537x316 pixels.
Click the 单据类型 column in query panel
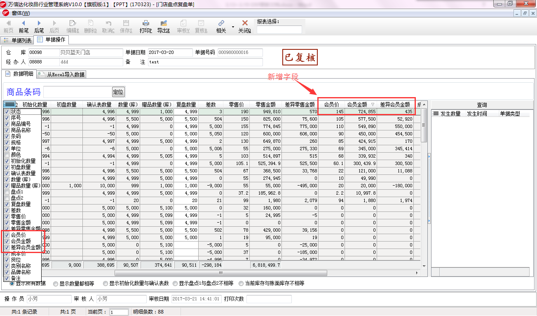click(x=510, y=114)
